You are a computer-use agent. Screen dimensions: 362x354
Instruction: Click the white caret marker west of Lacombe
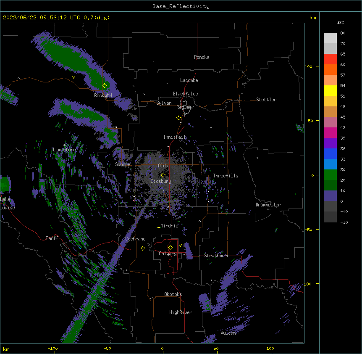pos(167,83)
